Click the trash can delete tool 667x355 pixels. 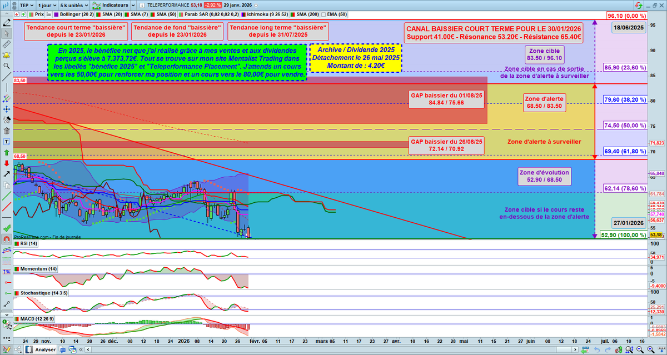[7, 131]
